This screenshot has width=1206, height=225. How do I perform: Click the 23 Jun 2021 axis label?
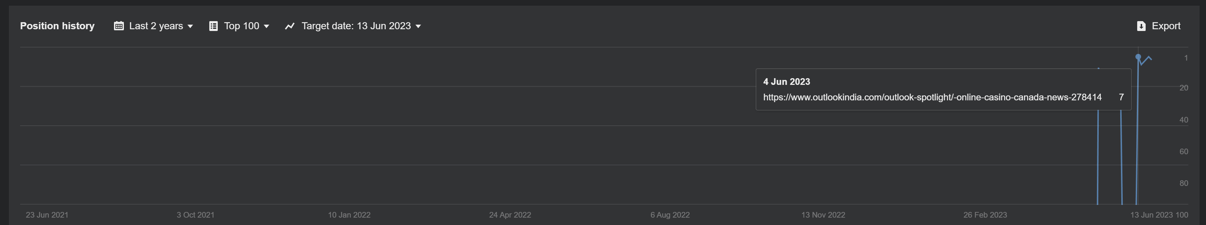pos(47,215)
